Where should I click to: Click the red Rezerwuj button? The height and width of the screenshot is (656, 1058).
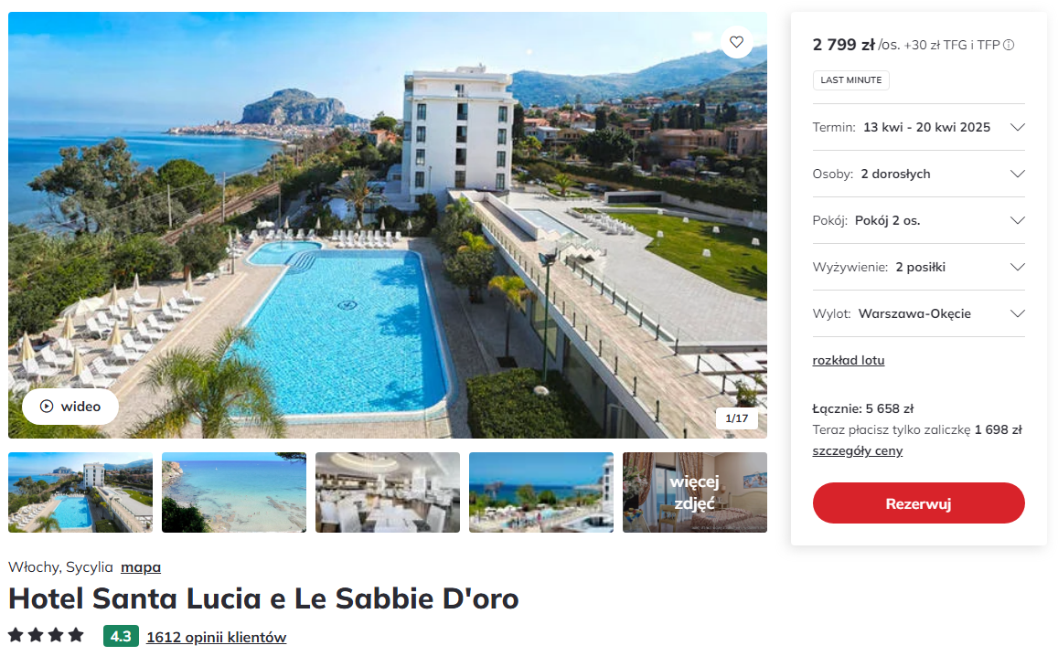pos(918,503)
